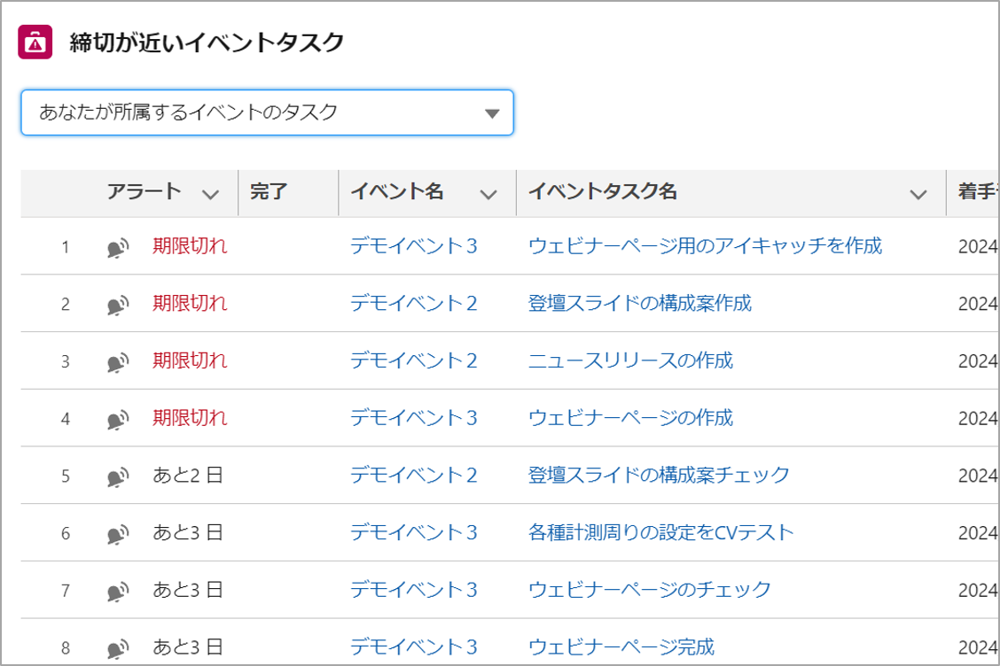The height and width of the screenshot is (666, 1000).
Task: Open task 登壇スライドの構成案作成
Action: point(639,304)
